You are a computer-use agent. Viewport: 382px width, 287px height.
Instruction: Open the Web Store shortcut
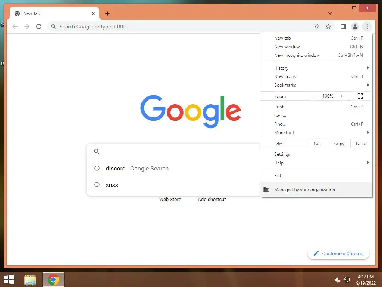(170, 200)
